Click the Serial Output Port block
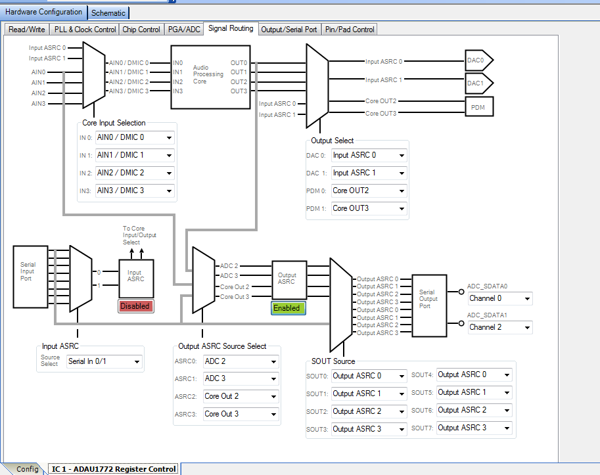600x475 pixels. coord(429,305)
